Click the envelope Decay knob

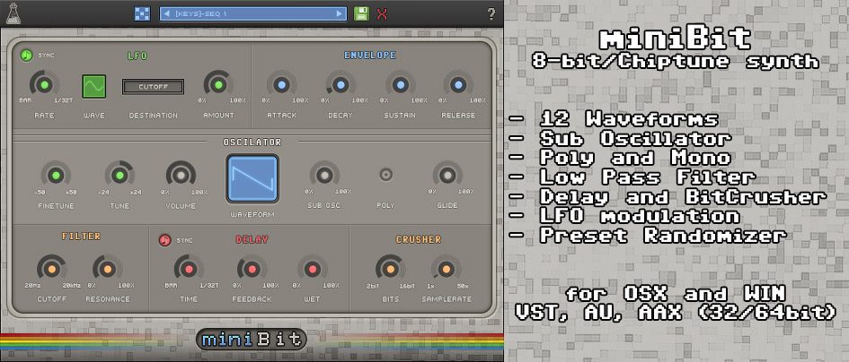point(340,85)
